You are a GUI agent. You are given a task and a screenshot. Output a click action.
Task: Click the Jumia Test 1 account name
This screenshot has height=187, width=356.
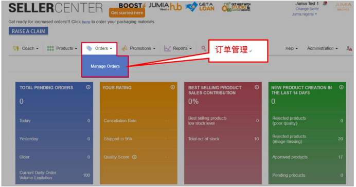pos(307,4)
